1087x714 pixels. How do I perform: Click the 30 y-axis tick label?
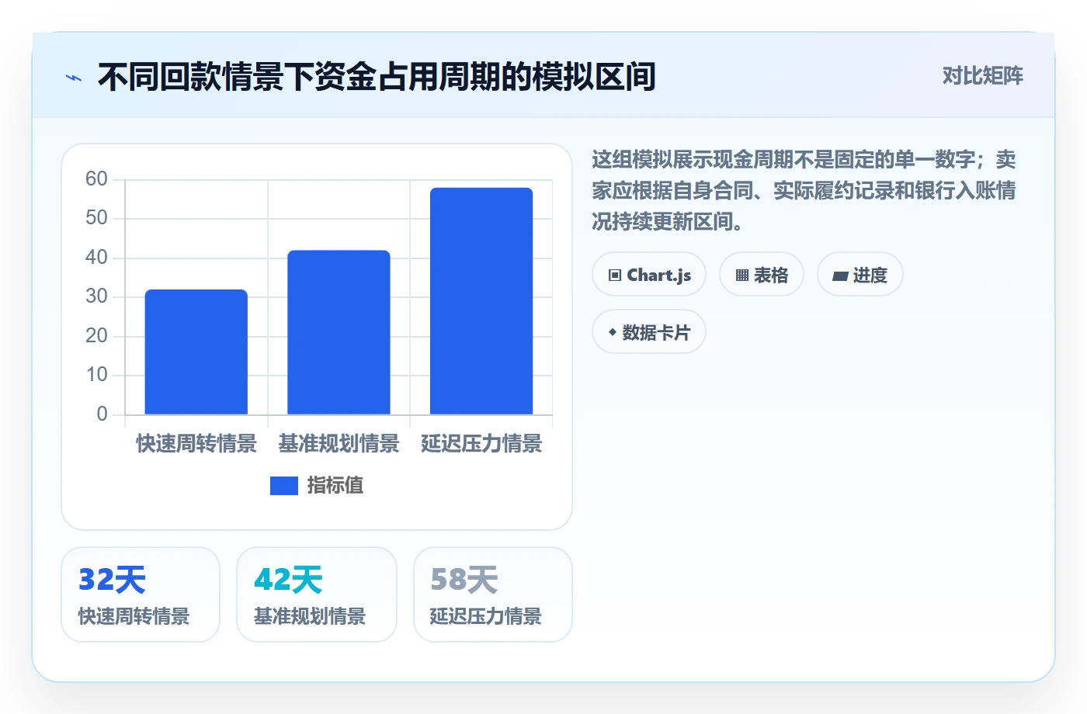tap(96, 296)
